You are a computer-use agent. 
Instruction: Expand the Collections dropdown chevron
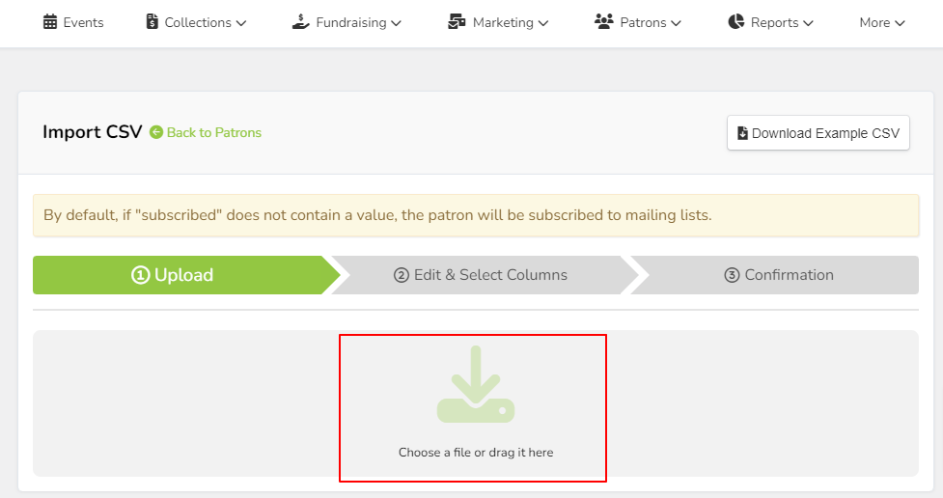pos(241,23)
